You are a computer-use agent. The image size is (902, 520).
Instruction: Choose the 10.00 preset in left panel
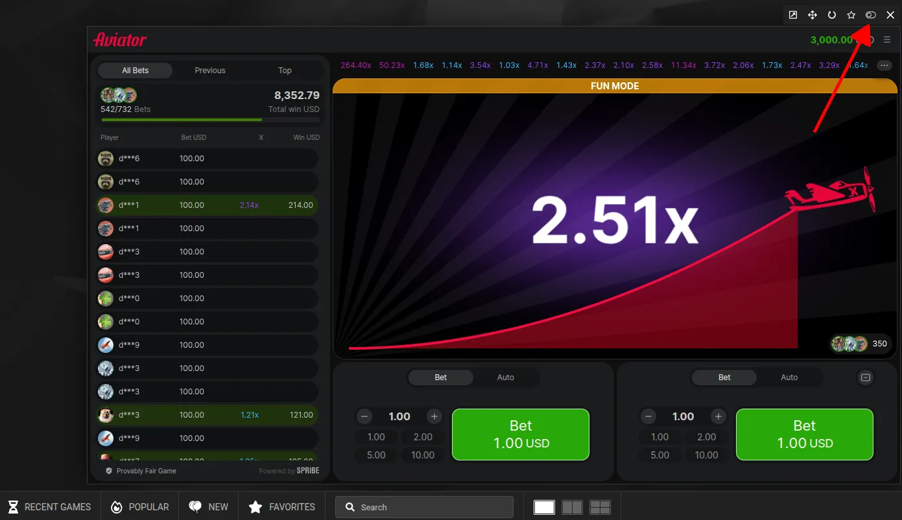(x=423, y=455)
